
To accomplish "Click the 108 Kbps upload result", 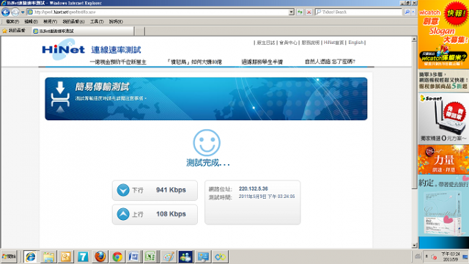I will point(171,214).
